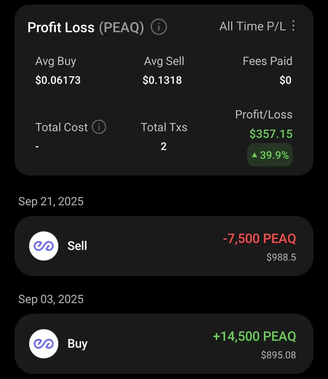Tap the Avg Sell value $0.1318
This screenshot has width=328, height=379.
(x=162, y=80)
